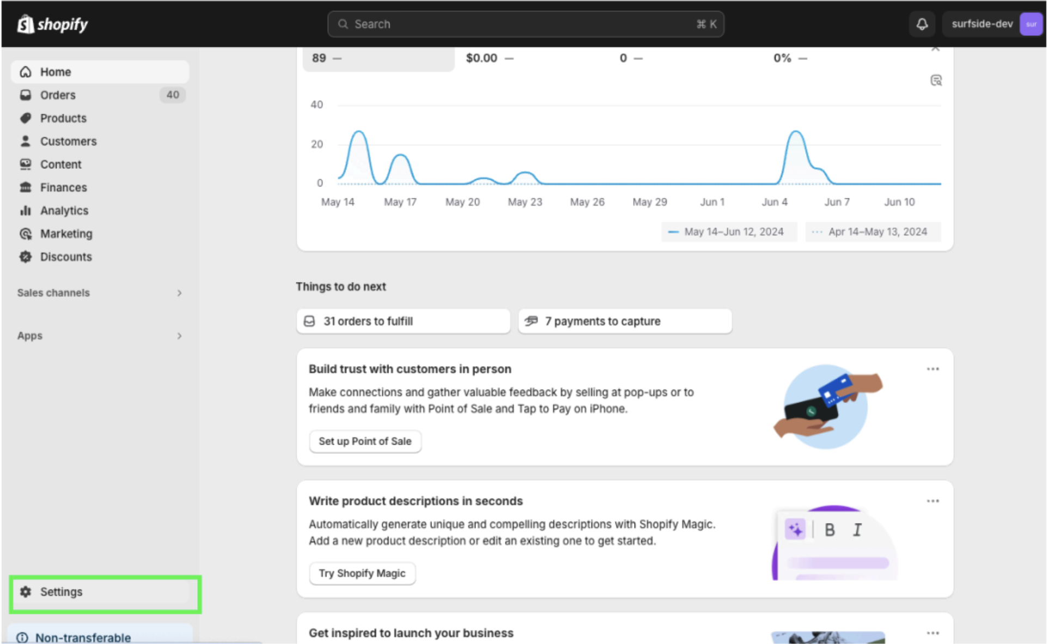
Task: Click the Non-transferable info icon
Action: [22, 637]
